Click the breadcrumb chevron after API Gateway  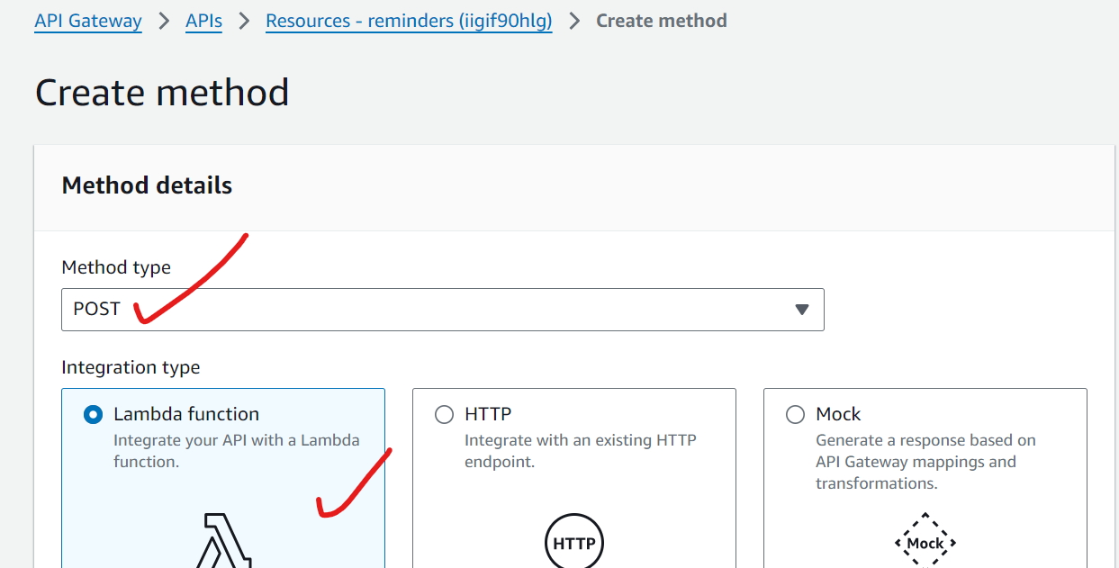[x=164, y=21]
